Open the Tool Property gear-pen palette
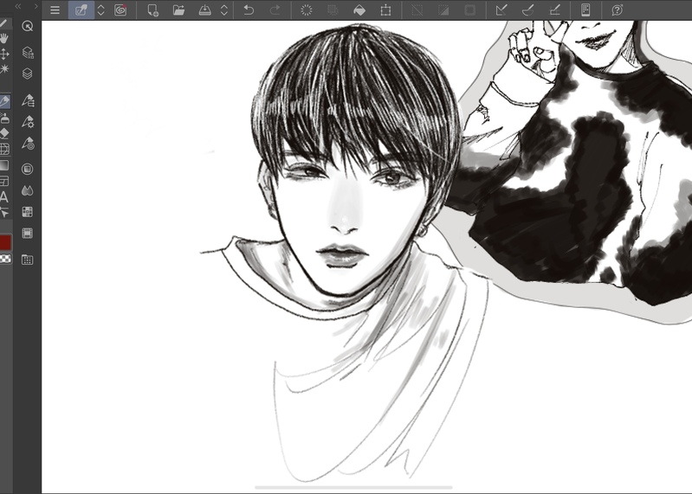Image resolution: width=692 pixels, height=494 pixels. click(x=28, y=122)
